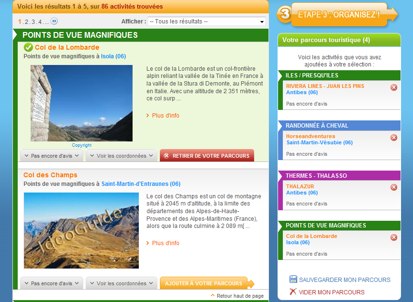Click the floppy disk save icon
Screen dimensions: 413x302
tap(293, 280)
